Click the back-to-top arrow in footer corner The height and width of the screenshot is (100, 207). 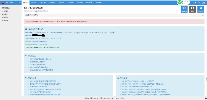[206, 98]
